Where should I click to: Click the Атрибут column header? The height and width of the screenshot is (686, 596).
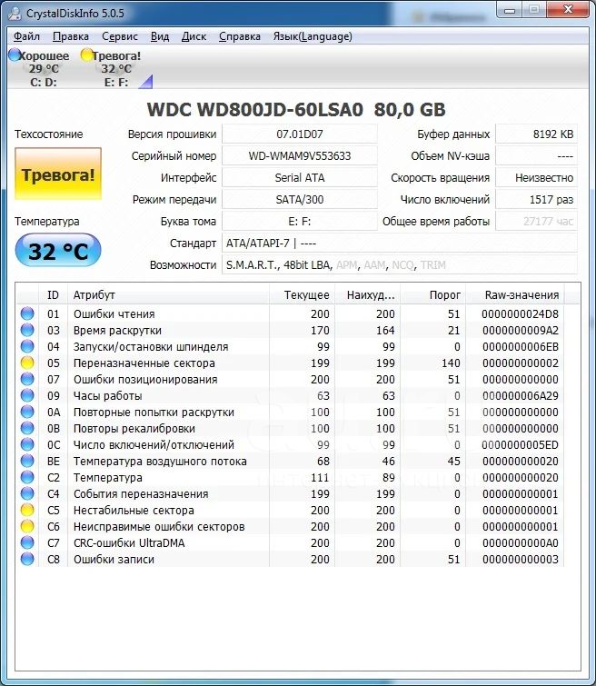pos(168,295)
